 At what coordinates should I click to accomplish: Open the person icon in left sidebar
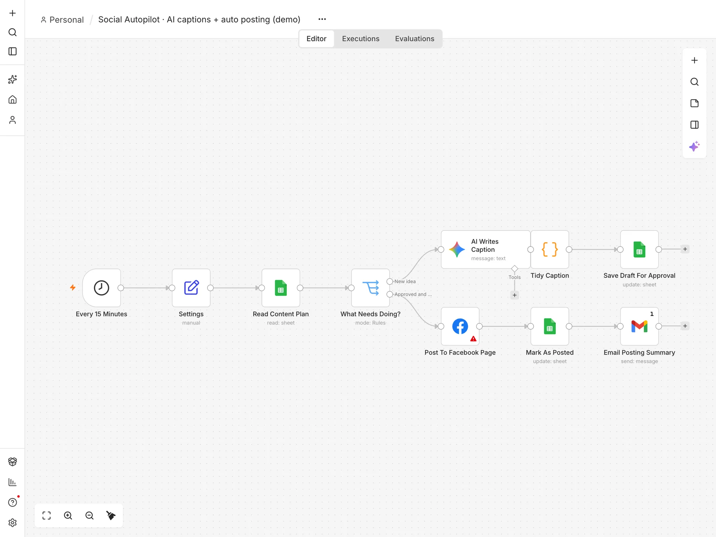pos(13,120)
